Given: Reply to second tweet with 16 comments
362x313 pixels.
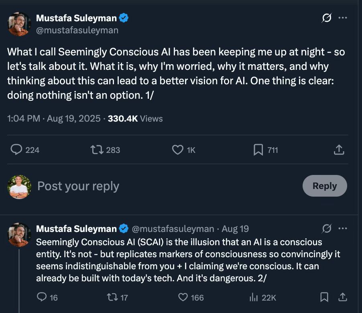Looking at the screenshot, I should tap(42, 297).
